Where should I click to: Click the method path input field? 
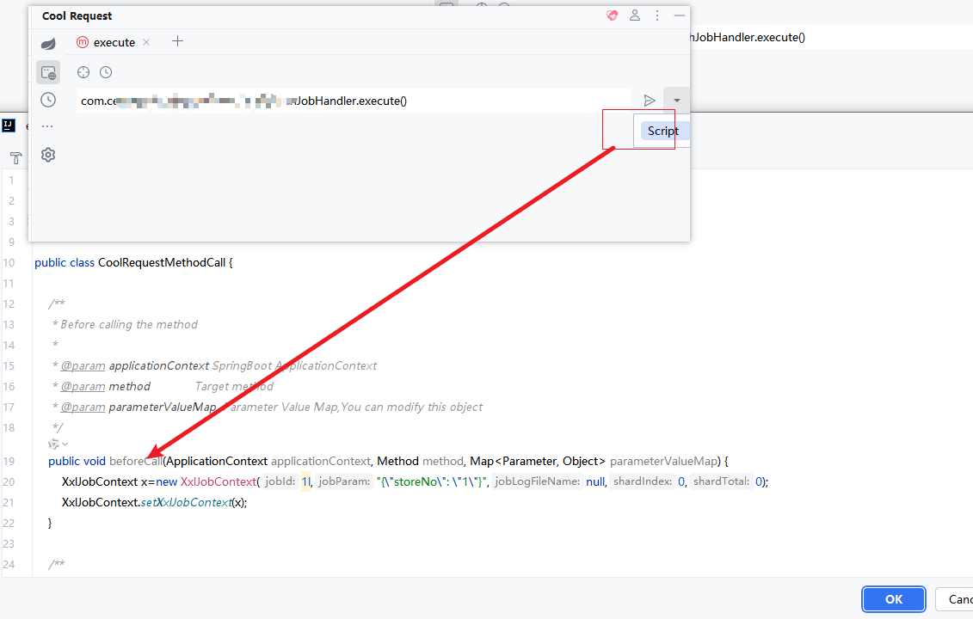pyautogui.click(x=354, y=101)
